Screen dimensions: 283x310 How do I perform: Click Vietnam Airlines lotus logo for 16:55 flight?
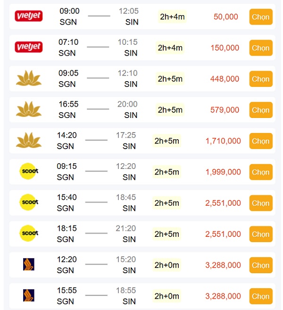coord(29,109)
